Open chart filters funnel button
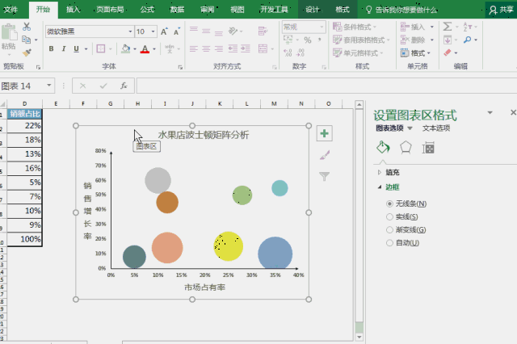The height and width of the screenshot is (344, 517). pos(325,176)
